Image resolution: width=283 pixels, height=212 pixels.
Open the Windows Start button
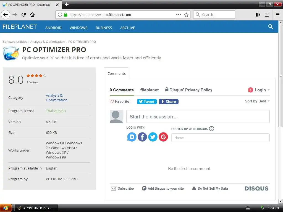(6, 208)
